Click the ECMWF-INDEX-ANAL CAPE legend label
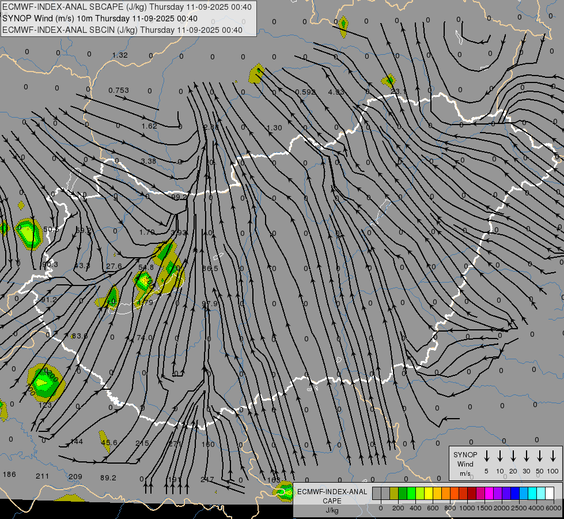564x519 pixels. click(332, 501)
